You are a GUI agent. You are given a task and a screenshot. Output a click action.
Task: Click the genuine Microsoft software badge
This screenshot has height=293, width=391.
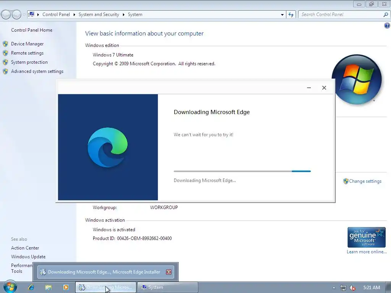[366, 237]
